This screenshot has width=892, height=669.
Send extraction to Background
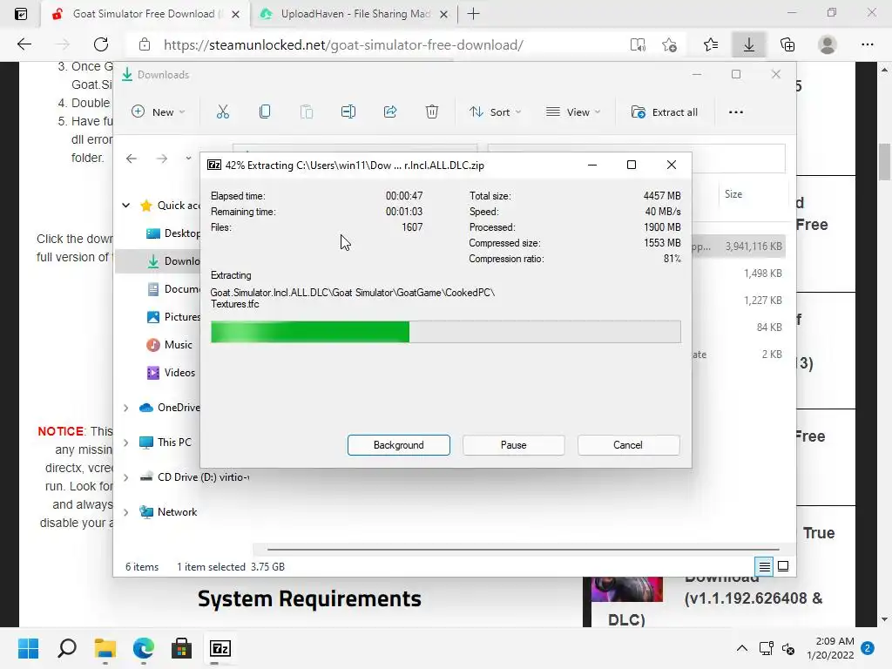click(x=398, y=445)
